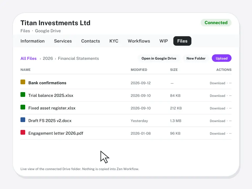Open the Bank confirmations folder name
The width and height of the screenshot is (252, 189).
pos(47,83)
